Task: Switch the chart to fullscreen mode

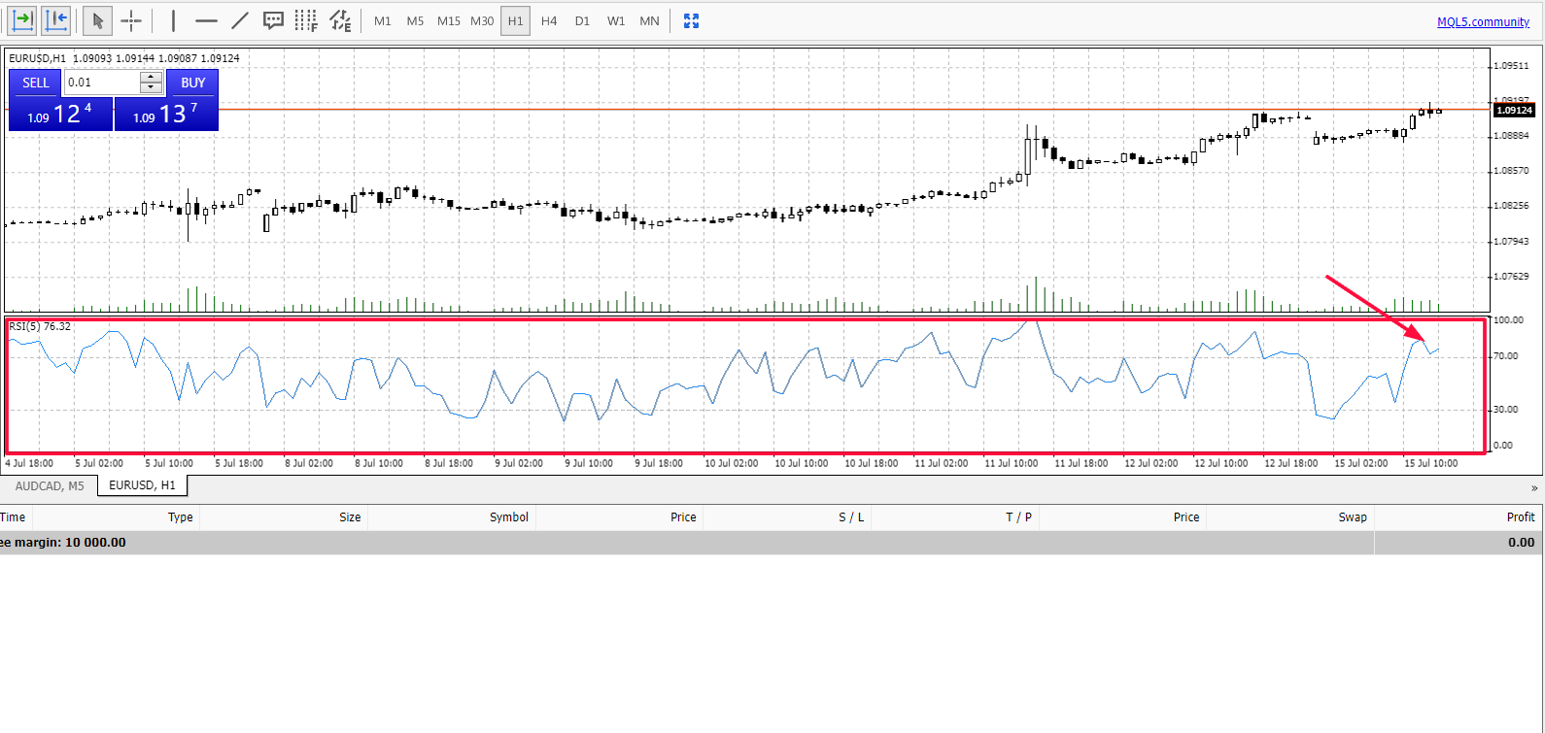Action: pyautogui.click(x=691, y=20)
